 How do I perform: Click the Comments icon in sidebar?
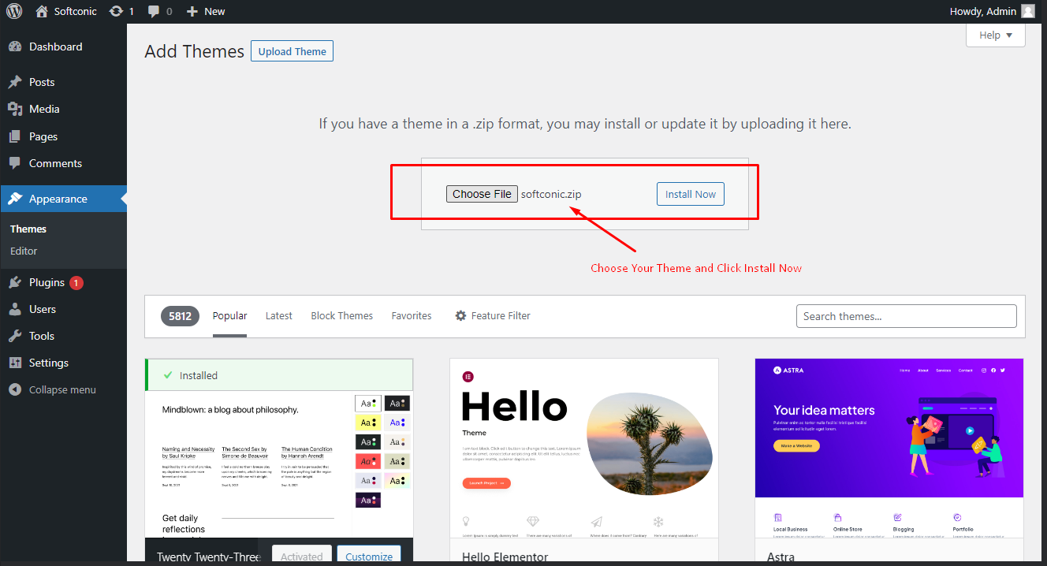15,163
